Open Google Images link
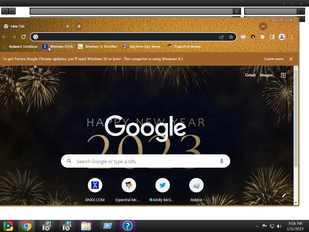 [266, 75]
